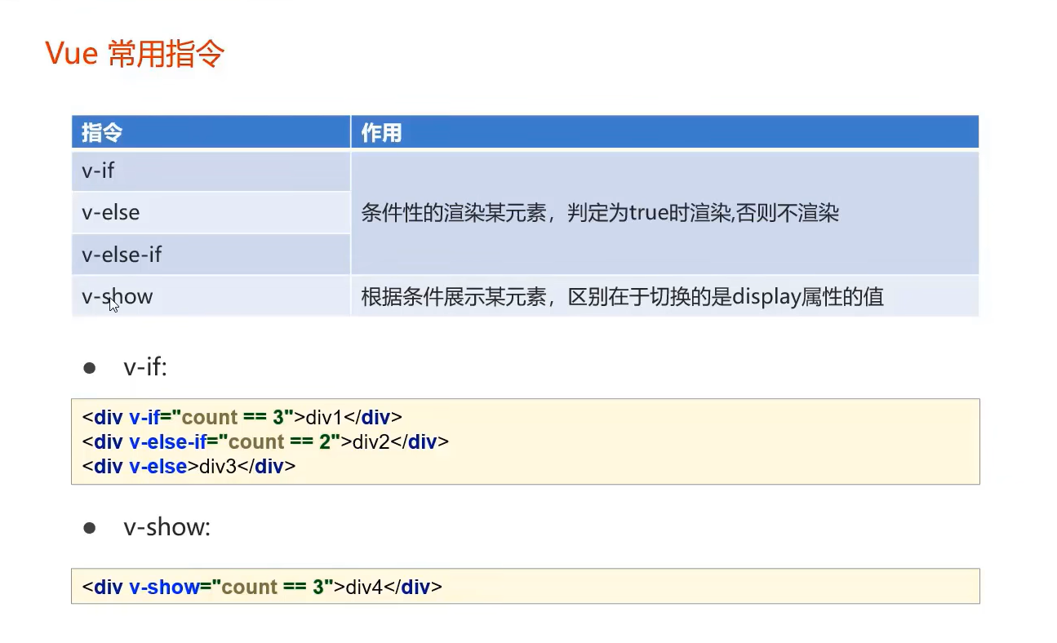The width and height of the screenshot is (1057, 643).
Task: Click description "条件性的渲染某元素" cell
Action: [664, 213]
